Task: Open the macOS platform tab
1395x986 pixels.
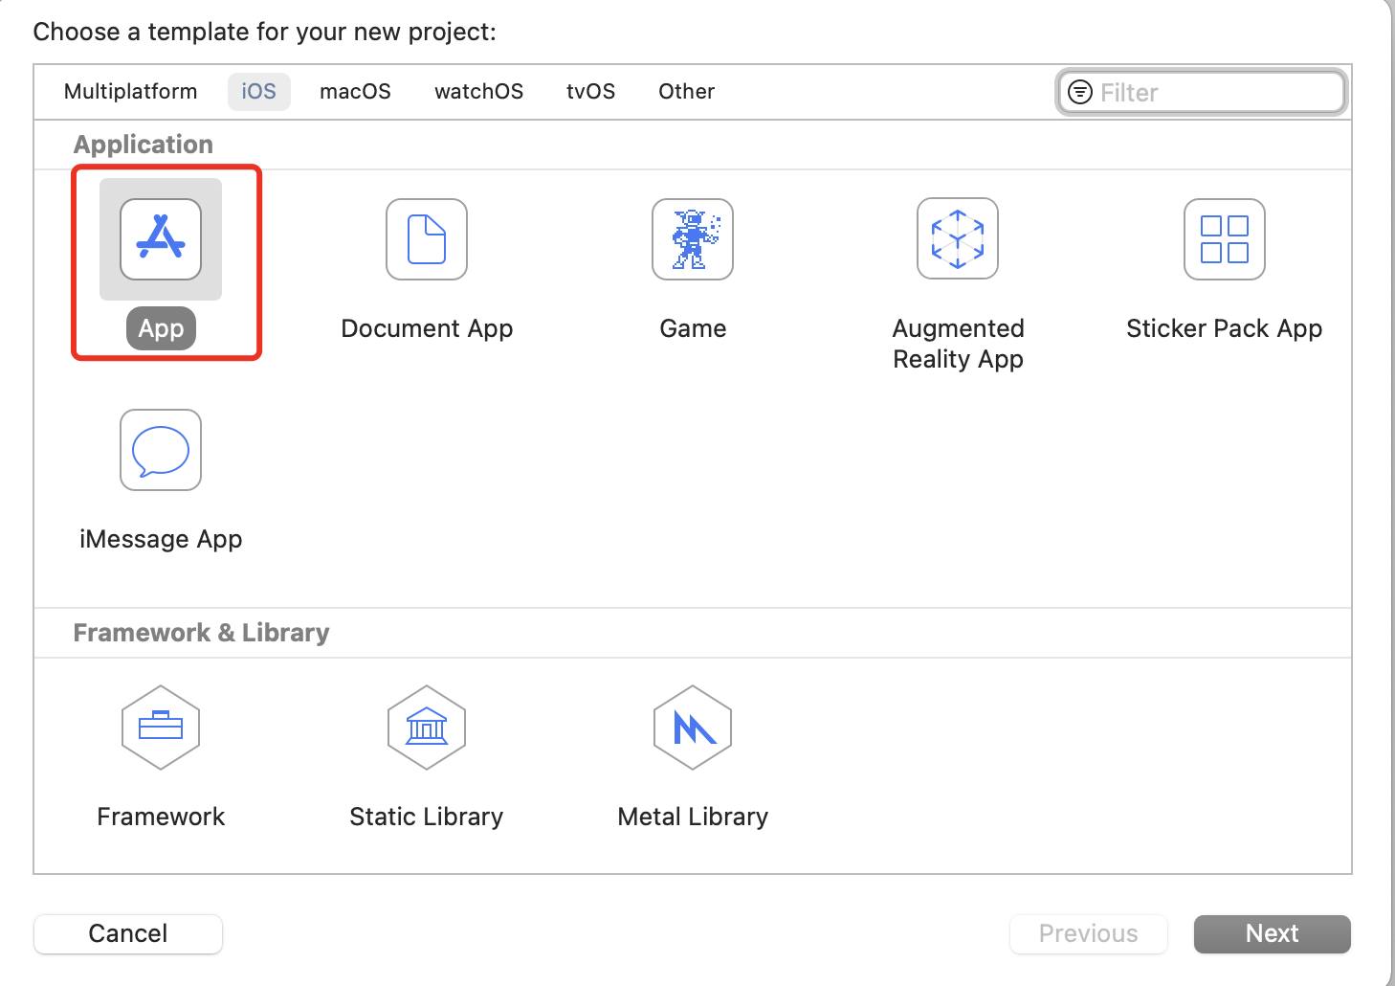Action: (356, 92)
